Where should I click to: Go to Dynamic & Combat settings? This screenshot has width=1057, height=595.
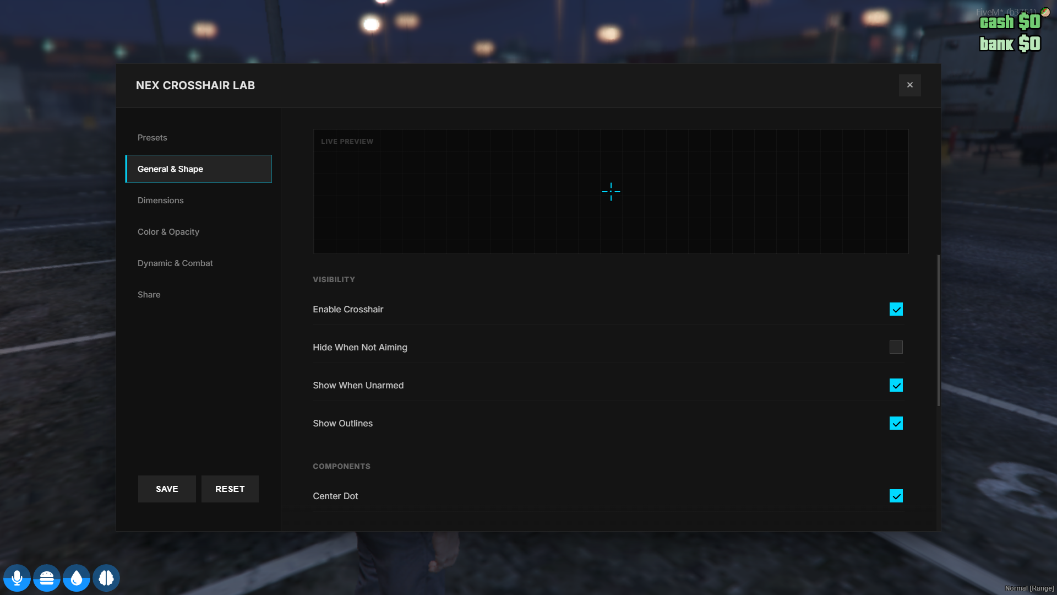coord(198,263)
